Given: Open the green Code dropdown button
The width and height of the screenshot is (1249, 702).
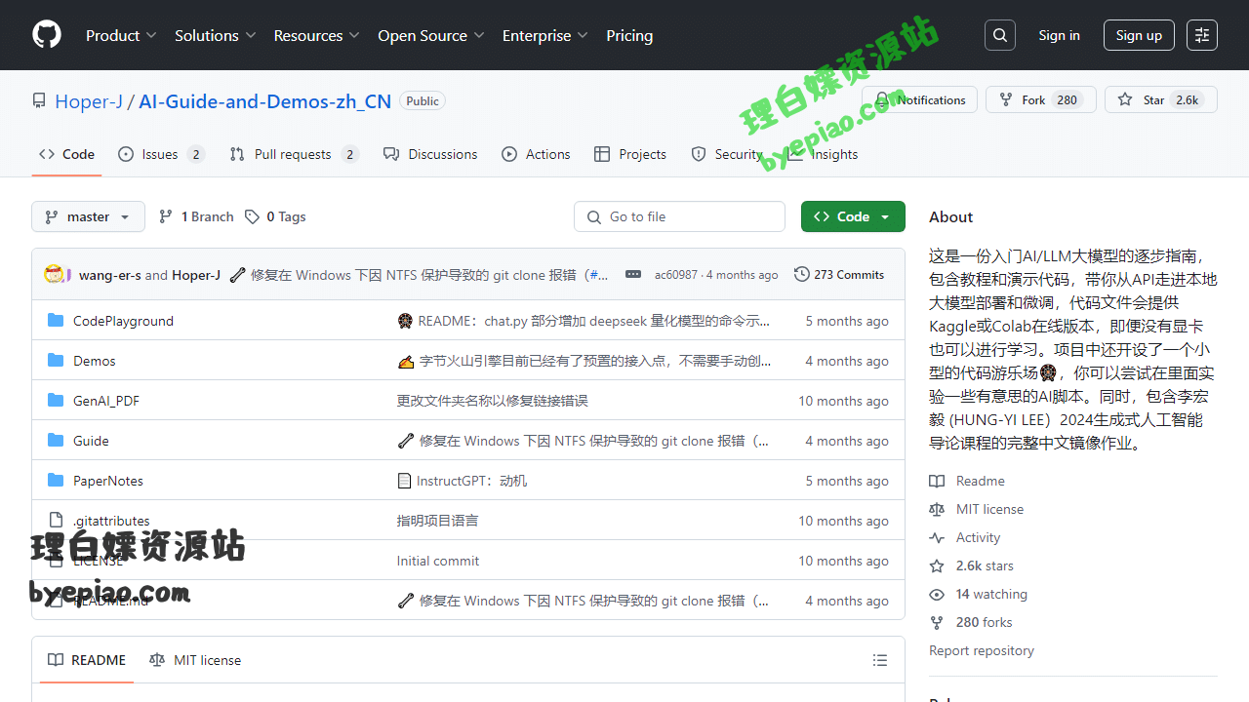Looking at the screenshot, I should (x=853, y=216).
